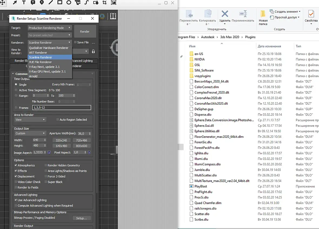This screenshot has width=319, height=229.
Task: Choose ART Renderer from the list
Action: tap(50, 53)
